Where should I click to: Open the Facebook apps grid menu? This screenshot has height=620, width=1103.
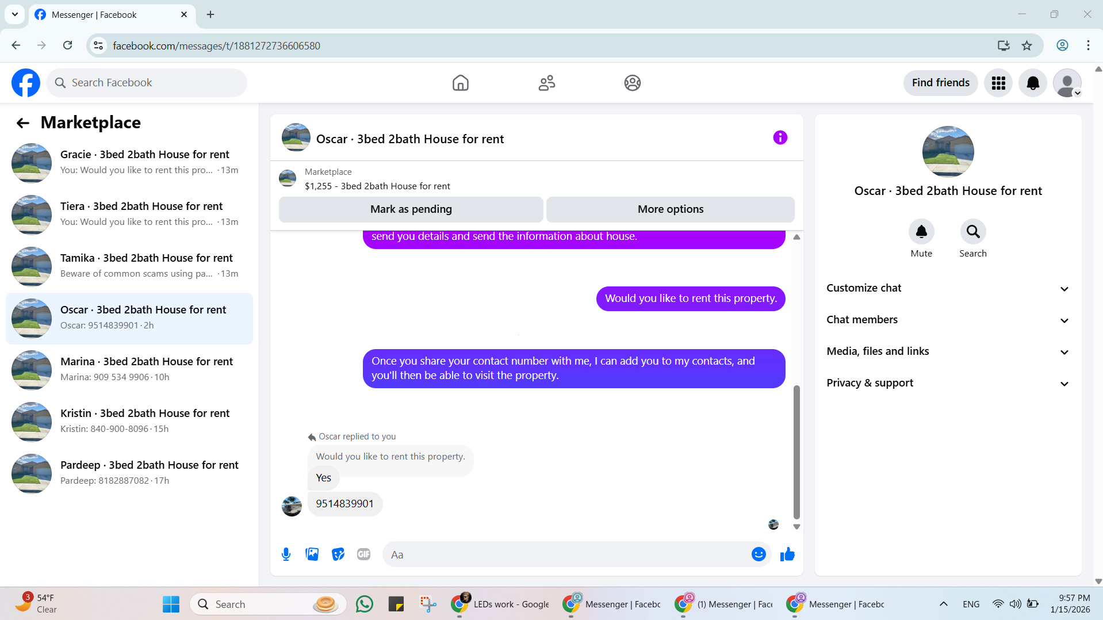pyautogui.click(x=998, y=83)
